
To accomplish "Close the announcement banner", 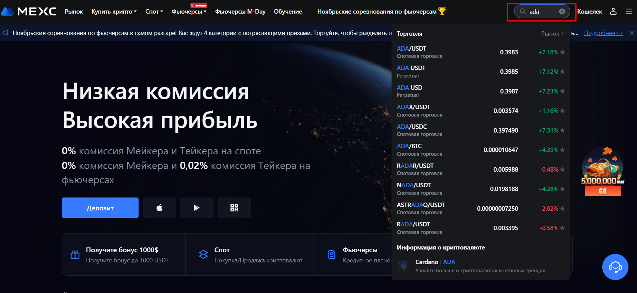I will click(632, 33).
